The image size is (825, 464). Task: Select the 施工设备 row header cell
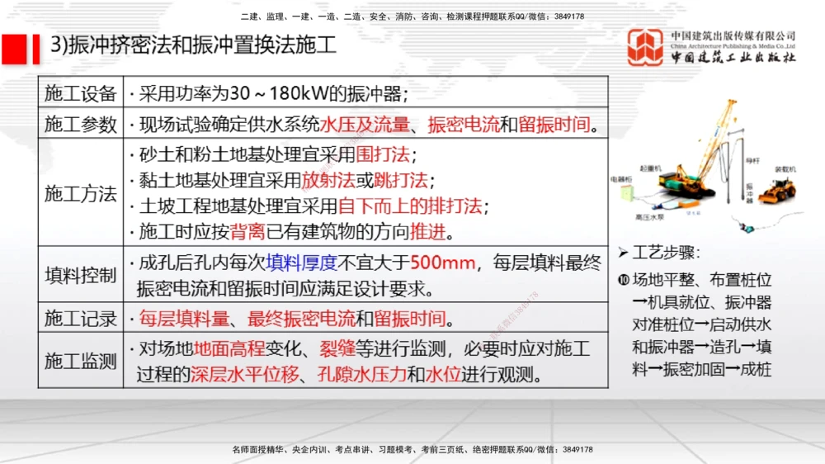[x=80, y=92]
